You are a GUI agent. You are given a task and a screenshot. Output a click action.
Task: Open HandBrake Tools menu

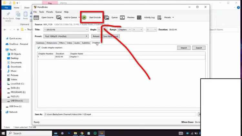[x=41, y=12]
